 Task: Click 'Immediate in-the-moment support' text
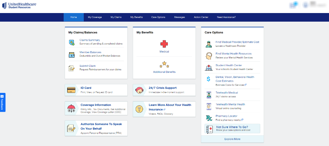(x=166, y=92)
